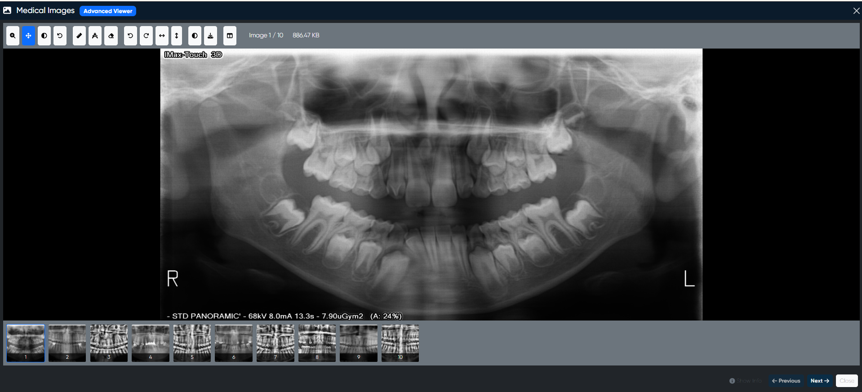
Task: Select the eraser tool
Action: 111,36
